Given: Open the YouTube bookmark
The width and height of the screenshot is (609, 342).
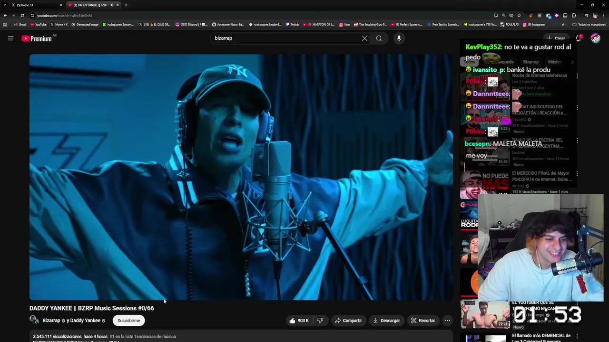Looking at the screenshot, I should [x=38, y=25].
